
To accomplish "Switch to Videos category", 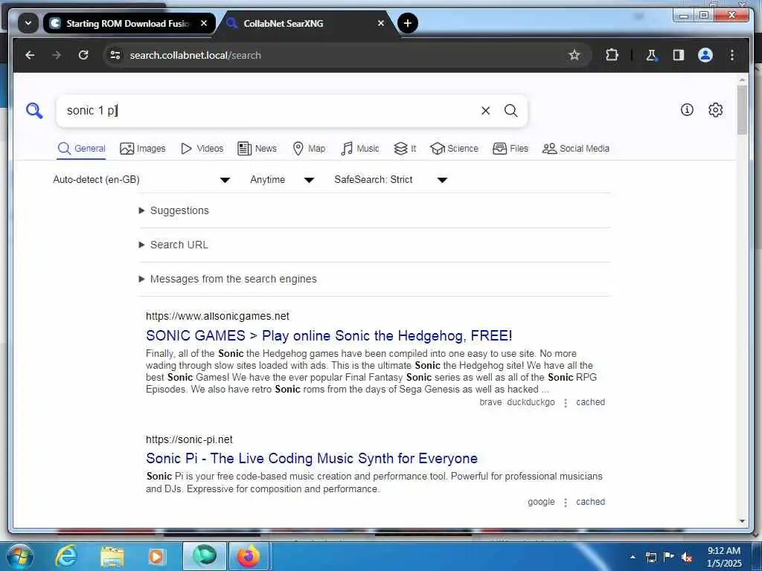I will tap(202, 149).
